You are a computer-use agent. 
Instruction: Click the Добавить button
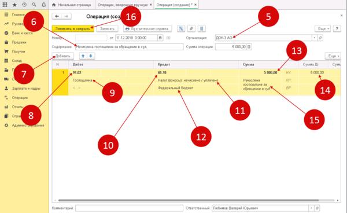click(63, 56)
